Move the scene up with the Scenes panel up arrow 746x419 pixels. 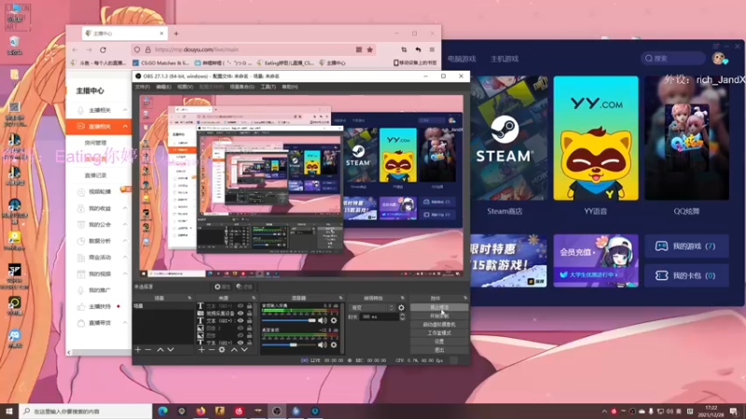[160, 350]
